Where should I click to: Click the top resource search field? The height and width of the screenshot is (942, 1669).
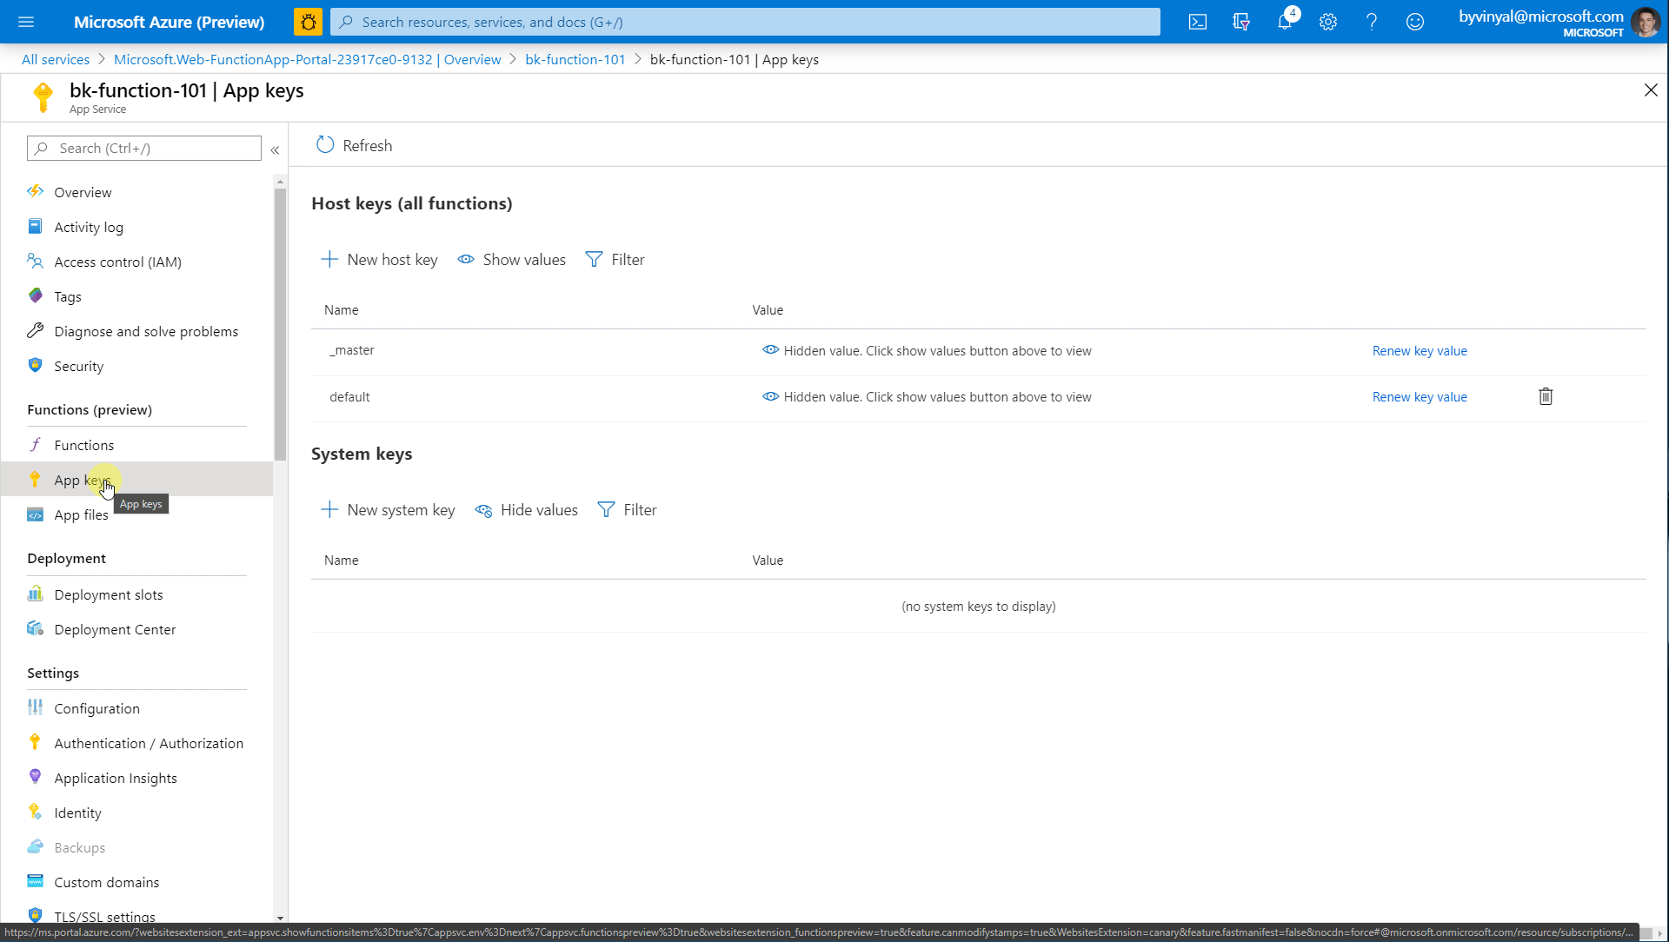[745, 22]
